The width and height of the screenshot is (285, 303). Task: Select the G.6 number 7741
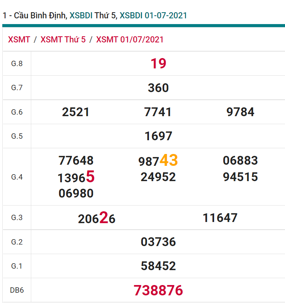[158, 112]
